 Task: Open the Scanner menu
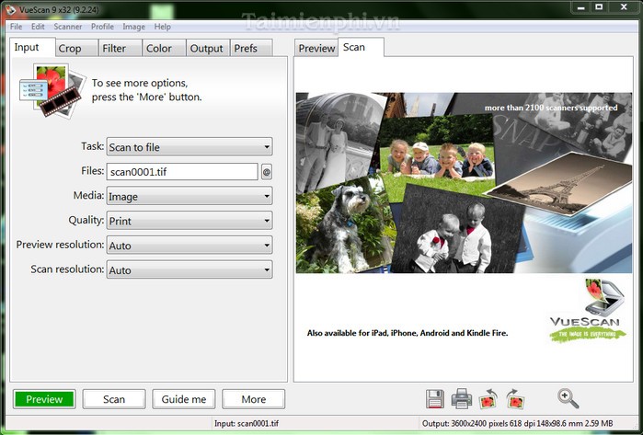coord(67,27)
